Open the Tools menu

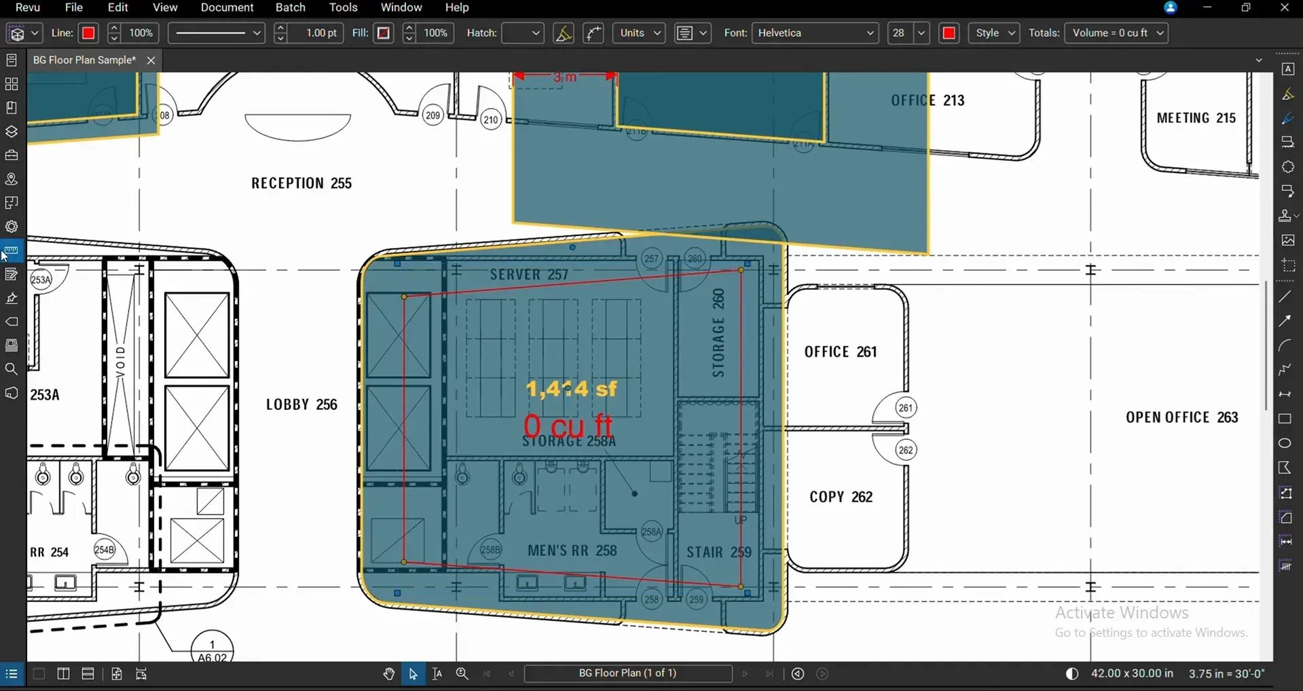[344, 7]
